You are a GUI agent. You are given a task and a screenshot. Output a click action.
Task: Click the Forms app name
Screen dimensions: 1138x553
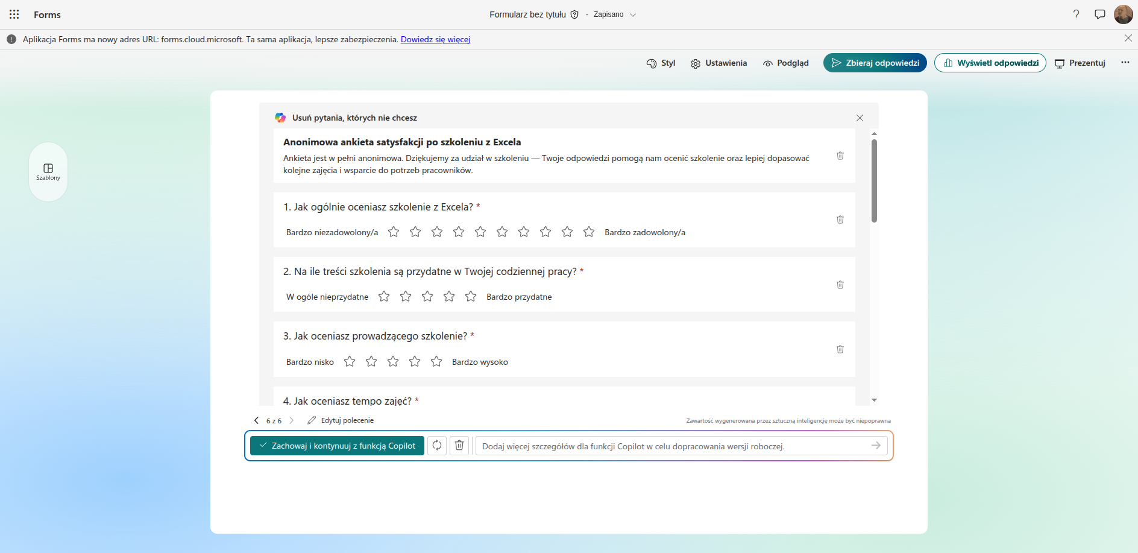coord(47,14)
